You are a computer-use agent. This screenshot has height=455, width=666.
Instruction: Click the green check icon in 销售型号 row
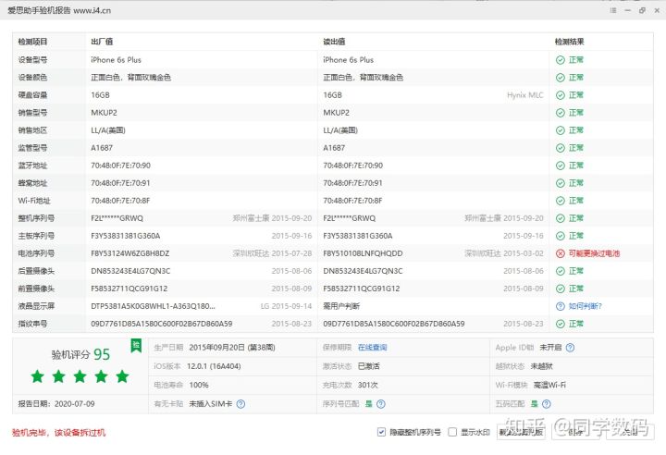tap(561, 113)
